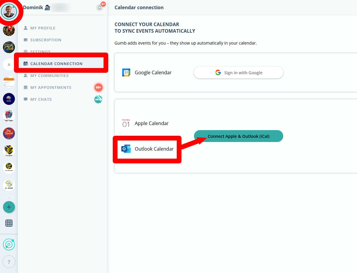Click the card icon beside Subscription
This screenshot has width=357, height=273.
coord(26,40)
